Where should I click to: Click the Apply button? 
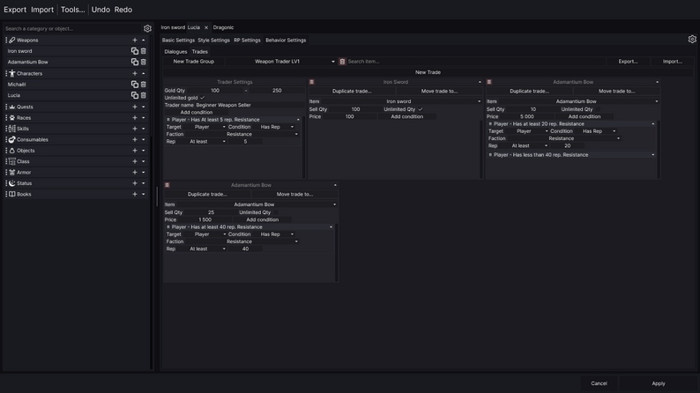tap(658, 383)
